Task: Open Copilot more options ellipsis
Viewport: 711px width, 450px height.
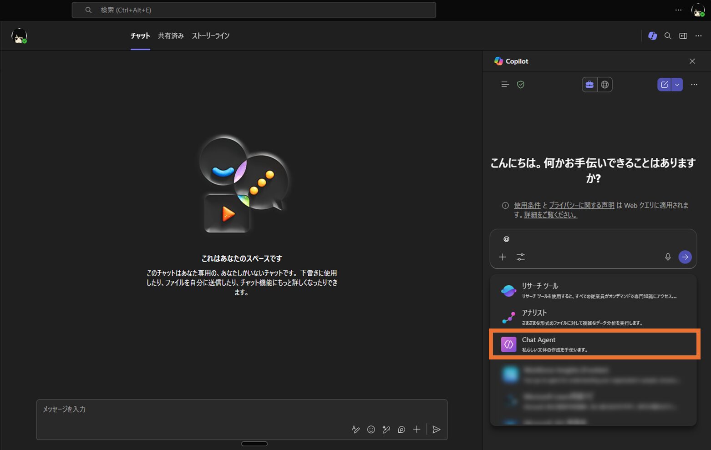Action: [694, 85]
